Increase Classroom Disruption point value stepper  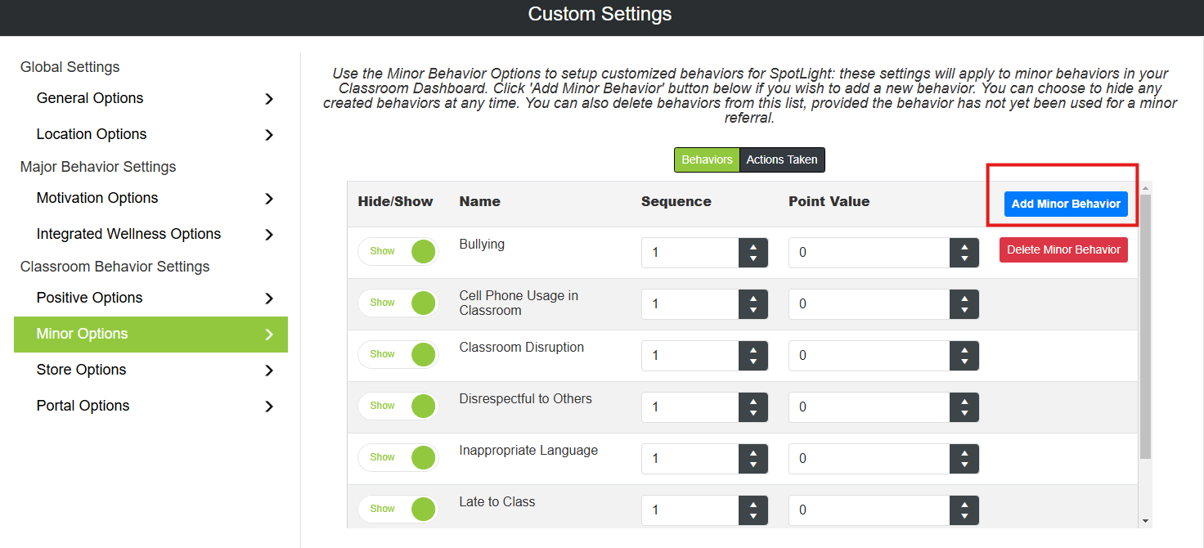pyautogui.click(x=964, y=349)
